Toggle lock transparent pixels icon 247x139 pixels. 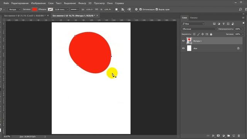tap(194, 34)
